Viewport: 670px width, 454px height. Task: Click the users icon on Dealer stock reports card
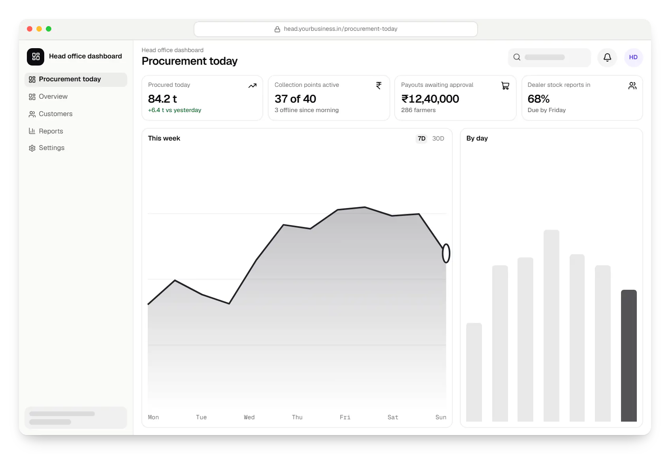632,86
